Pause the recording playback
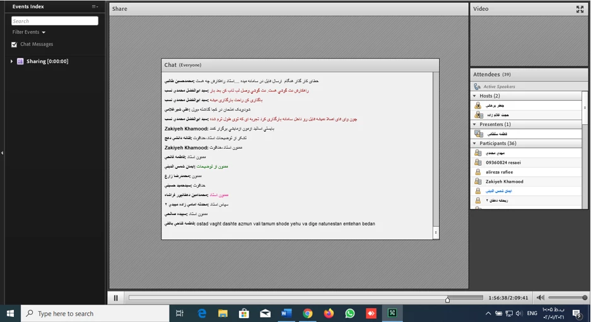This screenshot has width=591, height=322. [115, 298]
